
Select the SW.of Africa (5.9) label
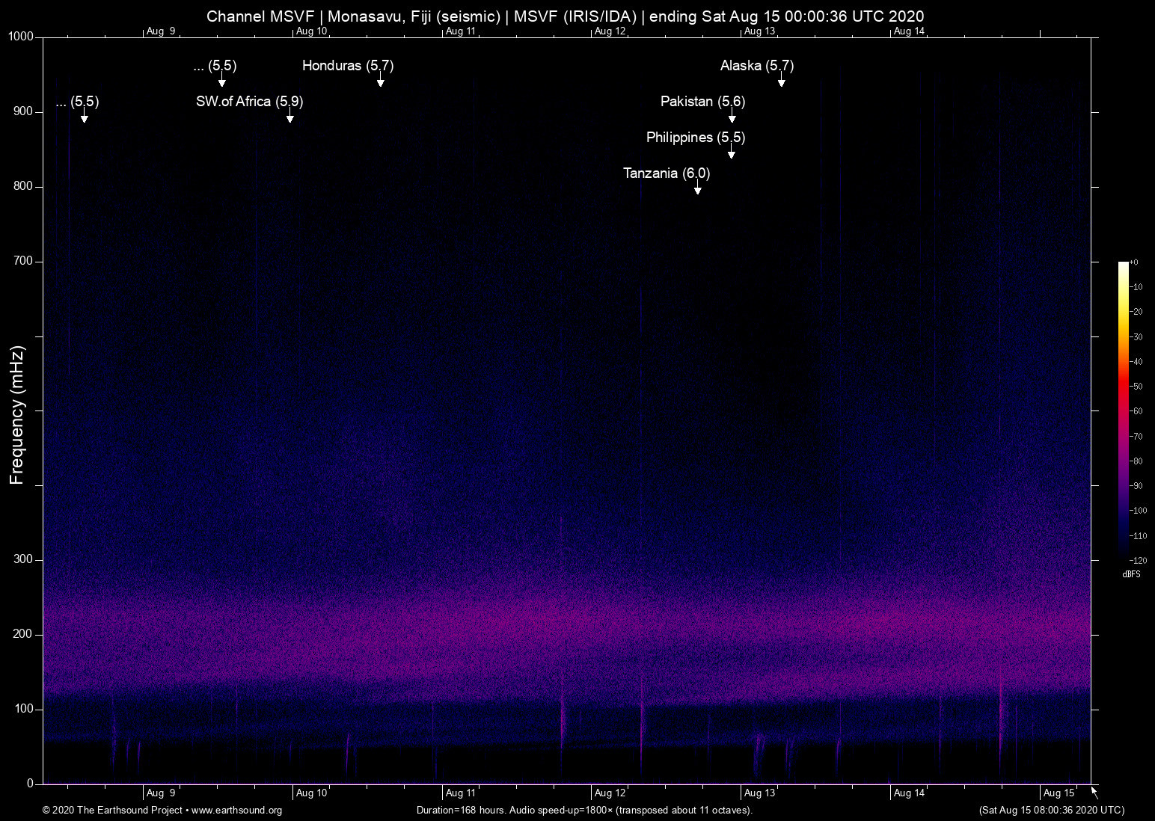click(249, 102)
